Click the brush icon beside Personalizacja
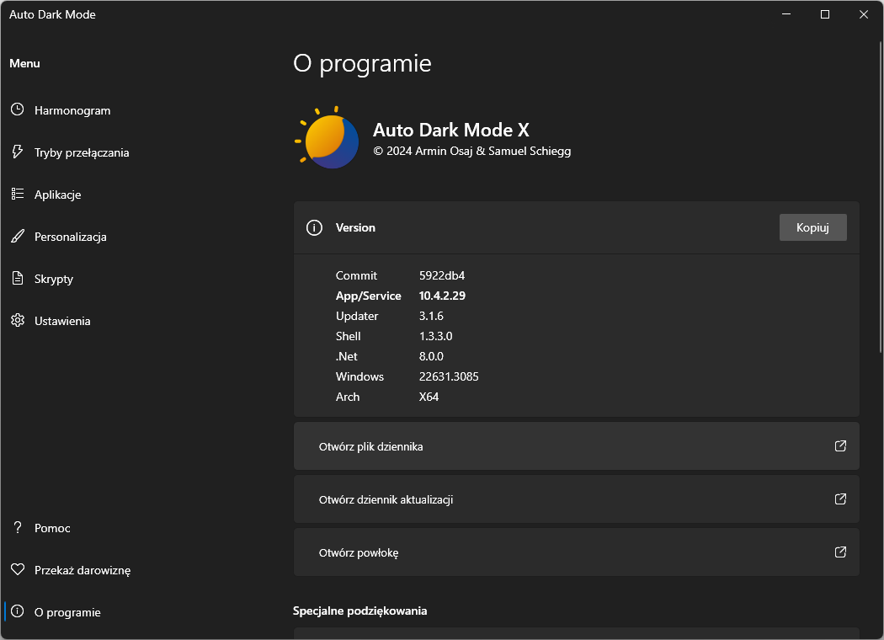The image size is (884, 640). coord(18,237)
